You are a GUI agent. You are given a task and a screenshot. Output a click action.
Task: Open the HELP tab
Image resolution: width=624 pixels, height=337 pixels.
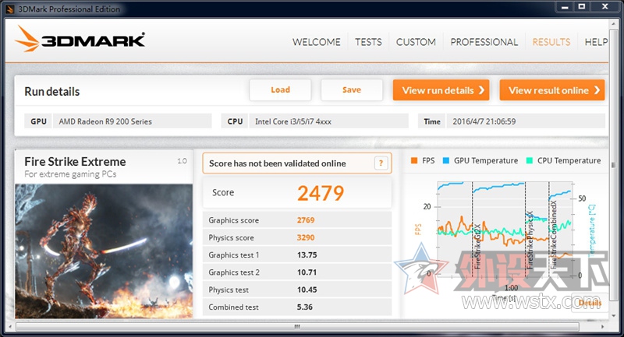(x=596, y=42)
